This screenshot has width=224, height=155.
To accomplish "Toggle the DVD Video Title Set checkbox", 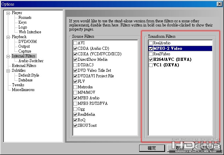I will pyautogui.click(x=75, y=70).
